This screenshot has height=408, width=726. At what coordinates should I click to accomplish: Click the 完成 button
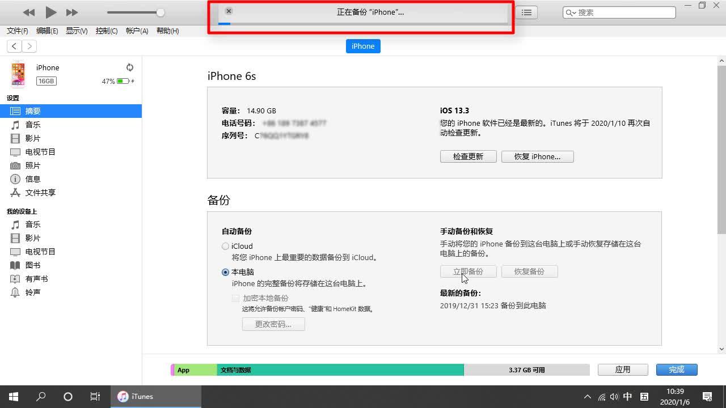677,369
